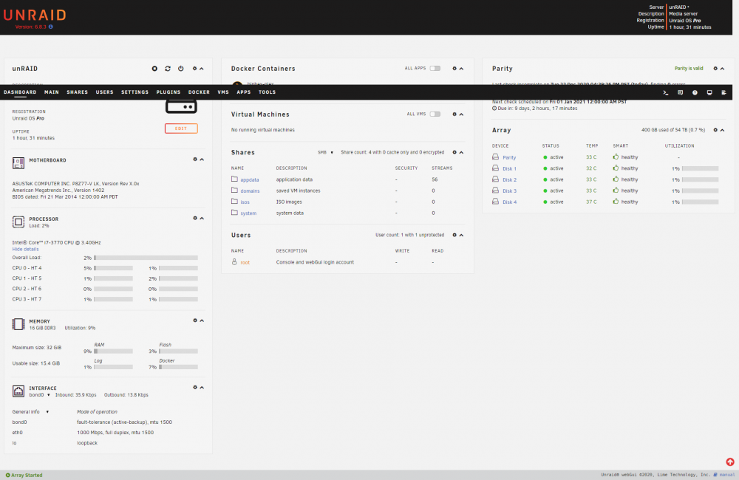Click the stop array icon in unRAID panel
Image resolution: width=739 pixels, height=480 pixels.
pos(154,69)
